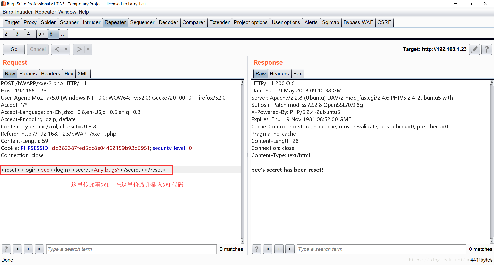
Task: Close Repeater tab 5
Action: click(44, 34)
